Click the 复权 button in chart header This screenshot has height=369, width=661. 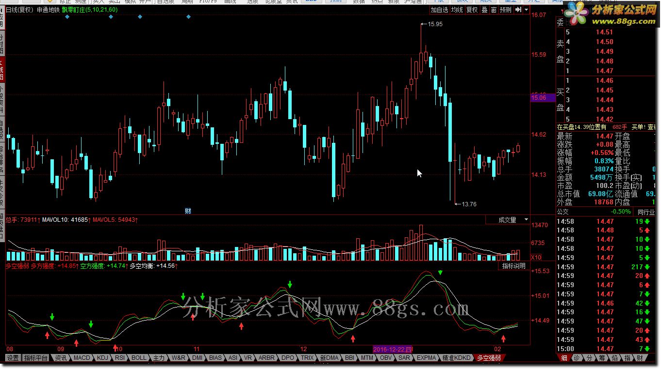coord(472,10)
